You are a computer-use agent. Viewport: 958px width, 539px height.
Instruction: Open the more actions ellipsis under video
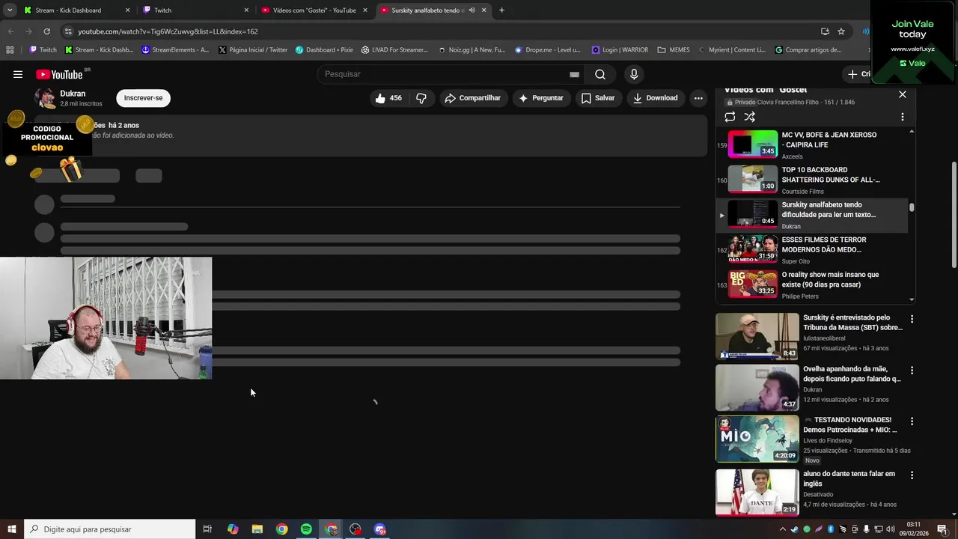click(x=698, y=98)
